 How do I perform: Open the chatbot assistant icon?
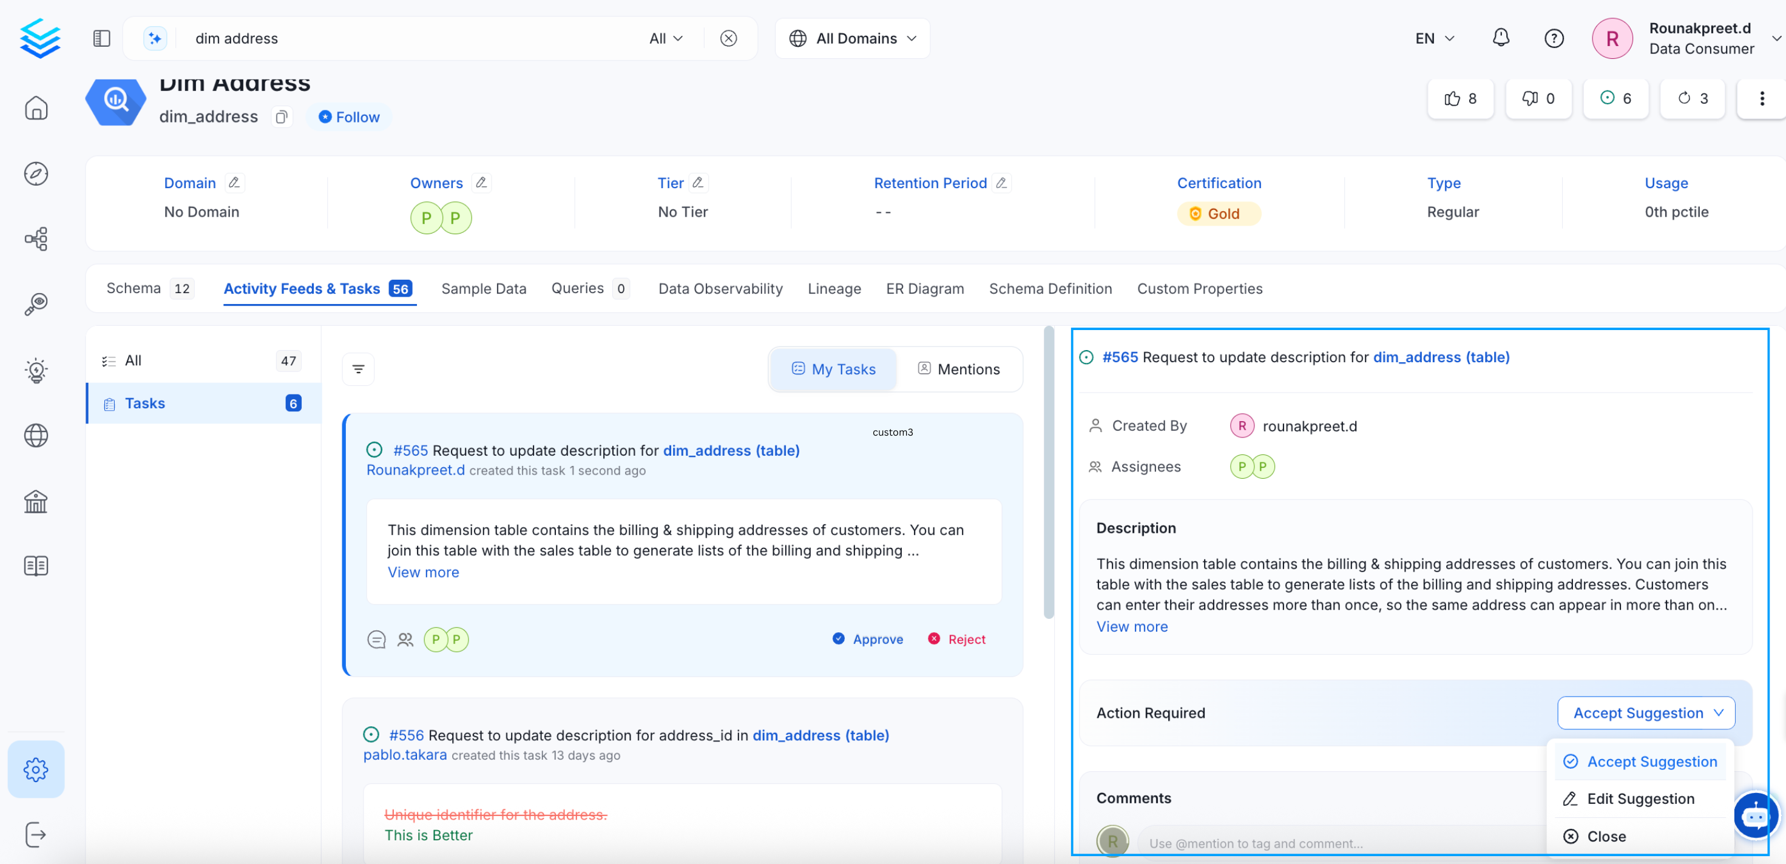(1755, 815)
